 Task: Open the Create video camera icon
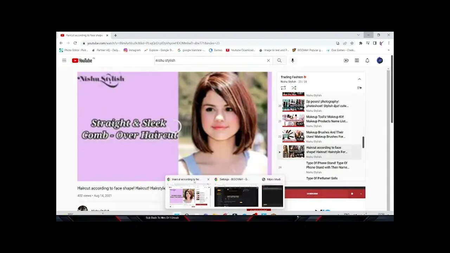coord(346,60)
